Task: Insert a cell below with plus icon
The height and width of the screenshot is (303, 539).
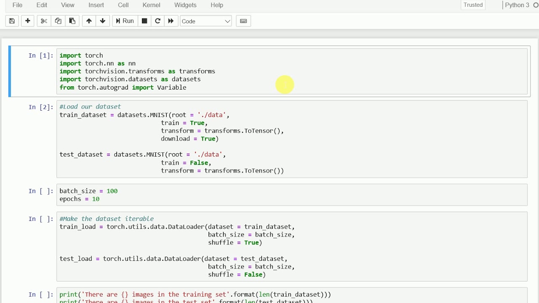Action: 28,21
